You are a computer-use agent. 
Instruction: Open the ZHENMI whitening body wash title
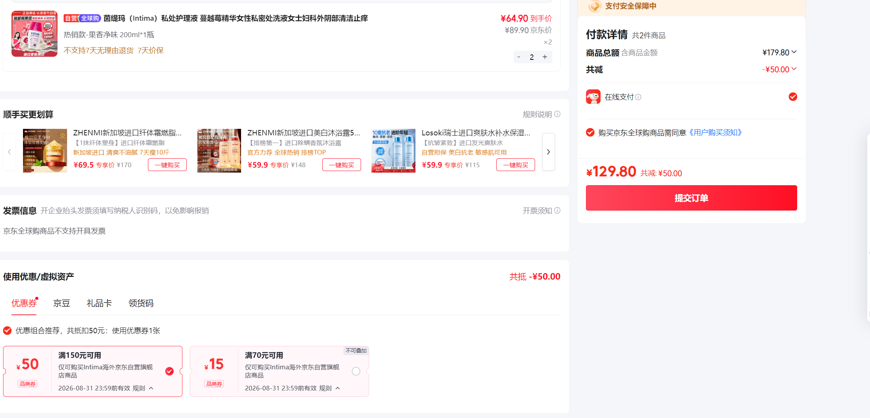click(x=304, y=133)
